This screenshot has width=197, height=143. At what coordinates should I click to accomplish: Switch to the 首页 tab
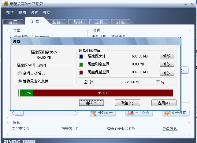[x=13, y=22]
